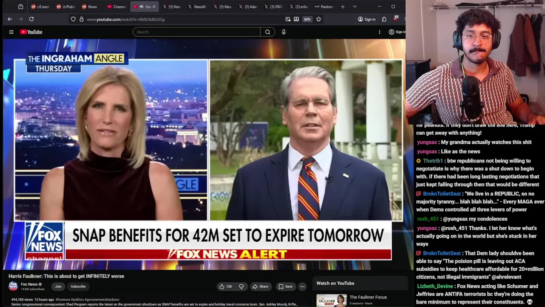Open a new tab with plus button

click(x=343, y=7)
